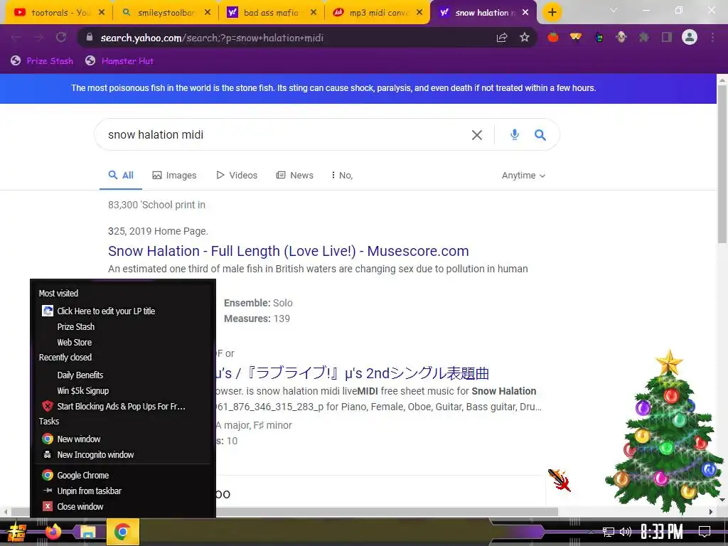Expand the Anytime filter dropdown
728x546 pixels.
(x=523, y=176)
